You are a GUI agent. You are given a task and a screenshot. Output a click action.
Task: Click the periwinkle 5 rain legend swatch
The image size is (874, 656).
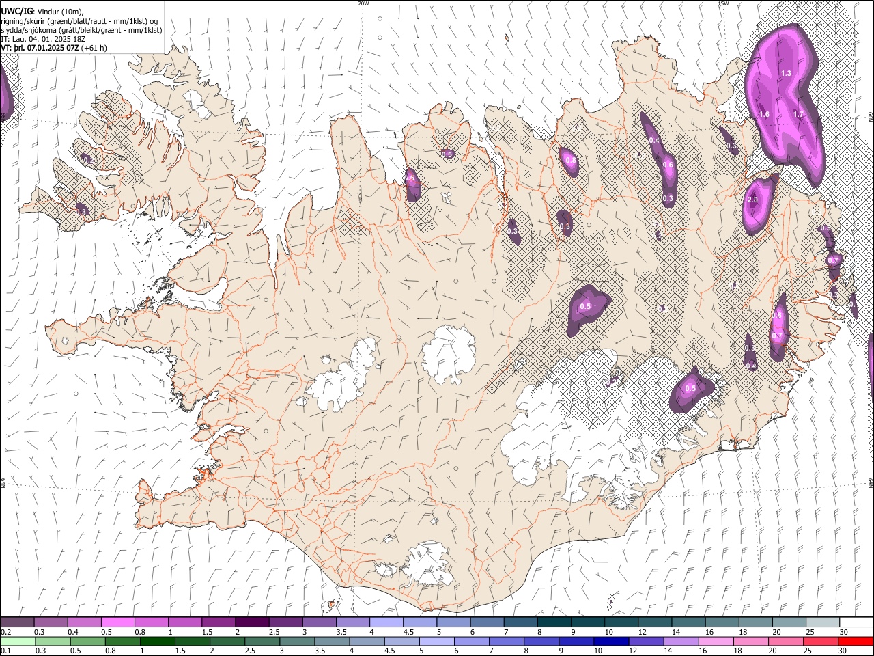pyautogui.click(x=436, y=641)
